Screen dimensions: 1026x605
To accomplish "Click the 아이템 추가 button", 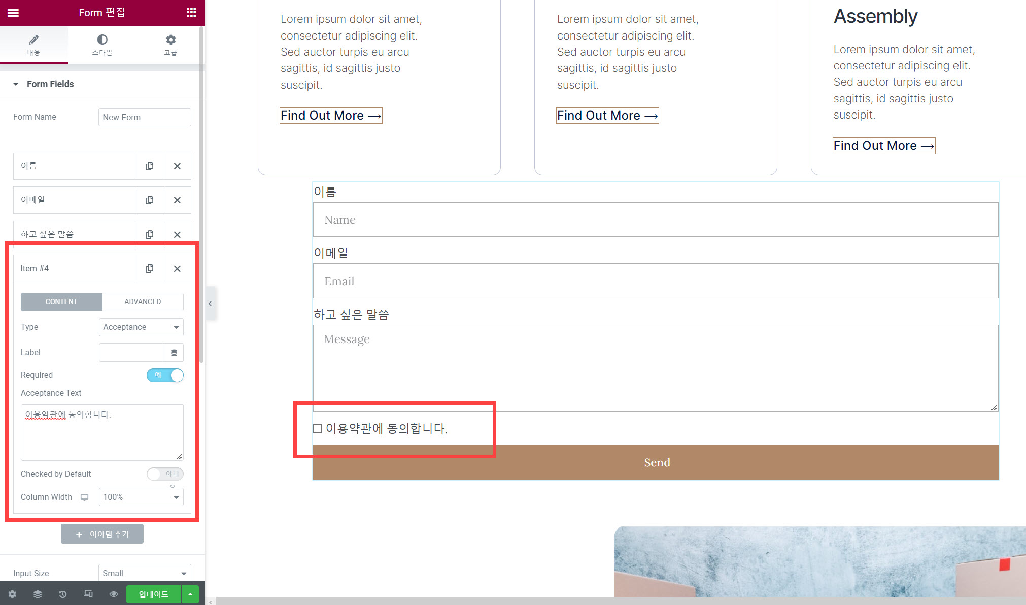I will click(102, 533).
